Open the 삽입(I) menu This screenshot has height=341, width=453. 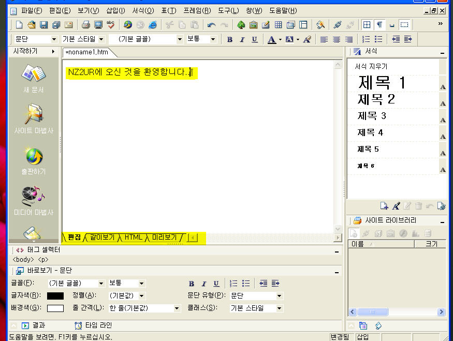pos(115,11)
